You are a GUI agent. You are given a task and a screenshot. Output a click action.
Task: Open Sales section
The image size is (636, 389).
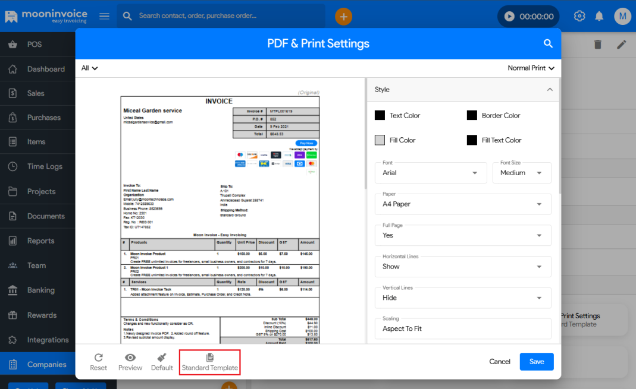37,93
